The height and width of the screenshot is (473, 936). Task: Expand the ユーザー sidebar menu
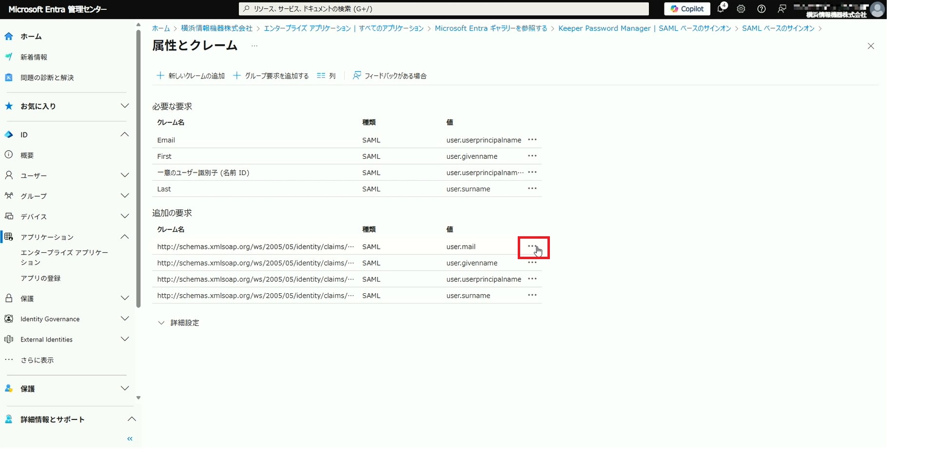[x=125, y=175]
